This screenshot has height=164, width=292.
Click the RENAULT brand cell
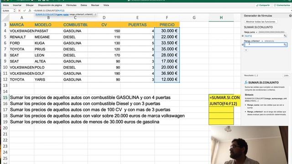[x=21, y=37]
